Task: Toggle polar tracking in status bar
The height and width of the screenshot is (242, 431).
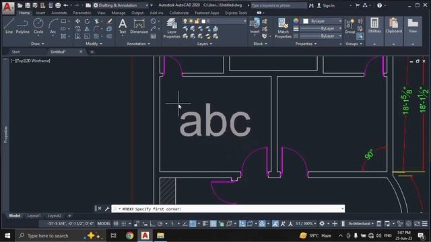Action: pyautogui.click(x=160, y=224)
